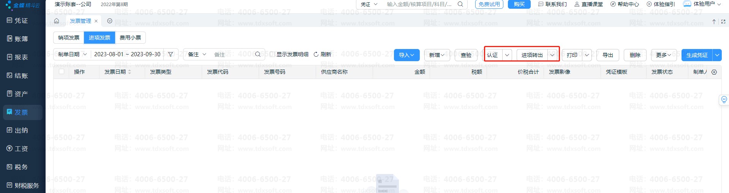
Task: Open the 凭证 search type dropdown
Action: (x=369, y=4)
